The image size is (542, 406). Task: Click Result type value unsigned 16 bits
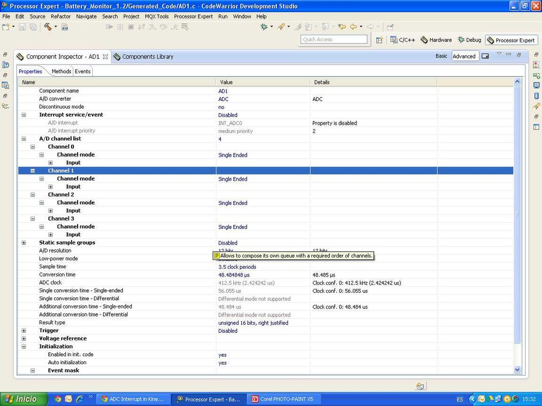[x=253, y=323]
